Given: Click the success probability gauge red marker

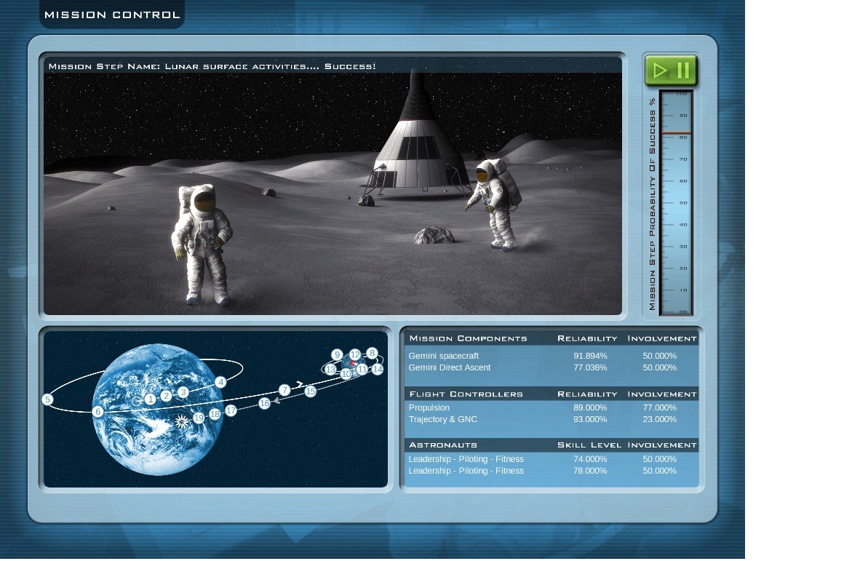Looking at the screenshot, I should coord(676,133).
